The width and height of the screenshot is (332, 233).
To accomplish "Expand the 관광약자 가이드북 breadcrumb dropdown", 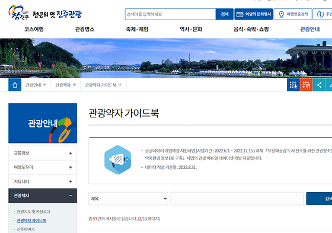I will (103, 85).
